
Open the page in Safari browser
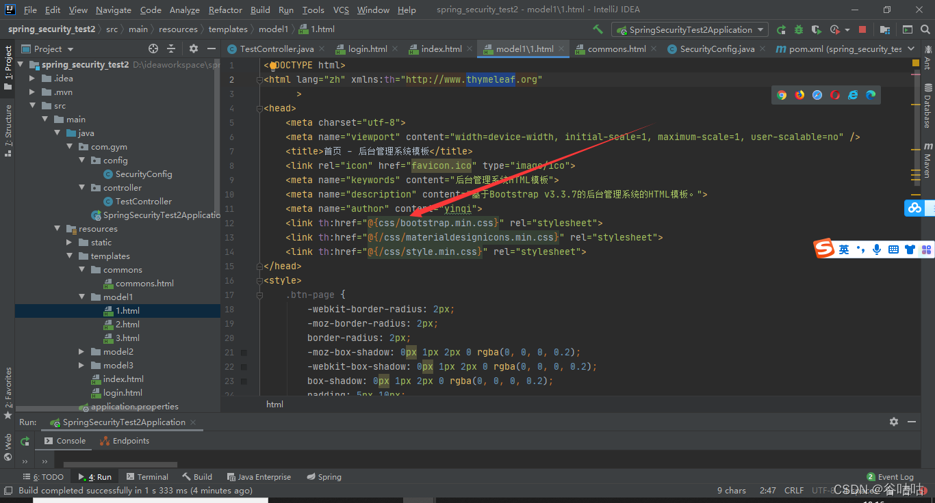[x=817, y=95]
